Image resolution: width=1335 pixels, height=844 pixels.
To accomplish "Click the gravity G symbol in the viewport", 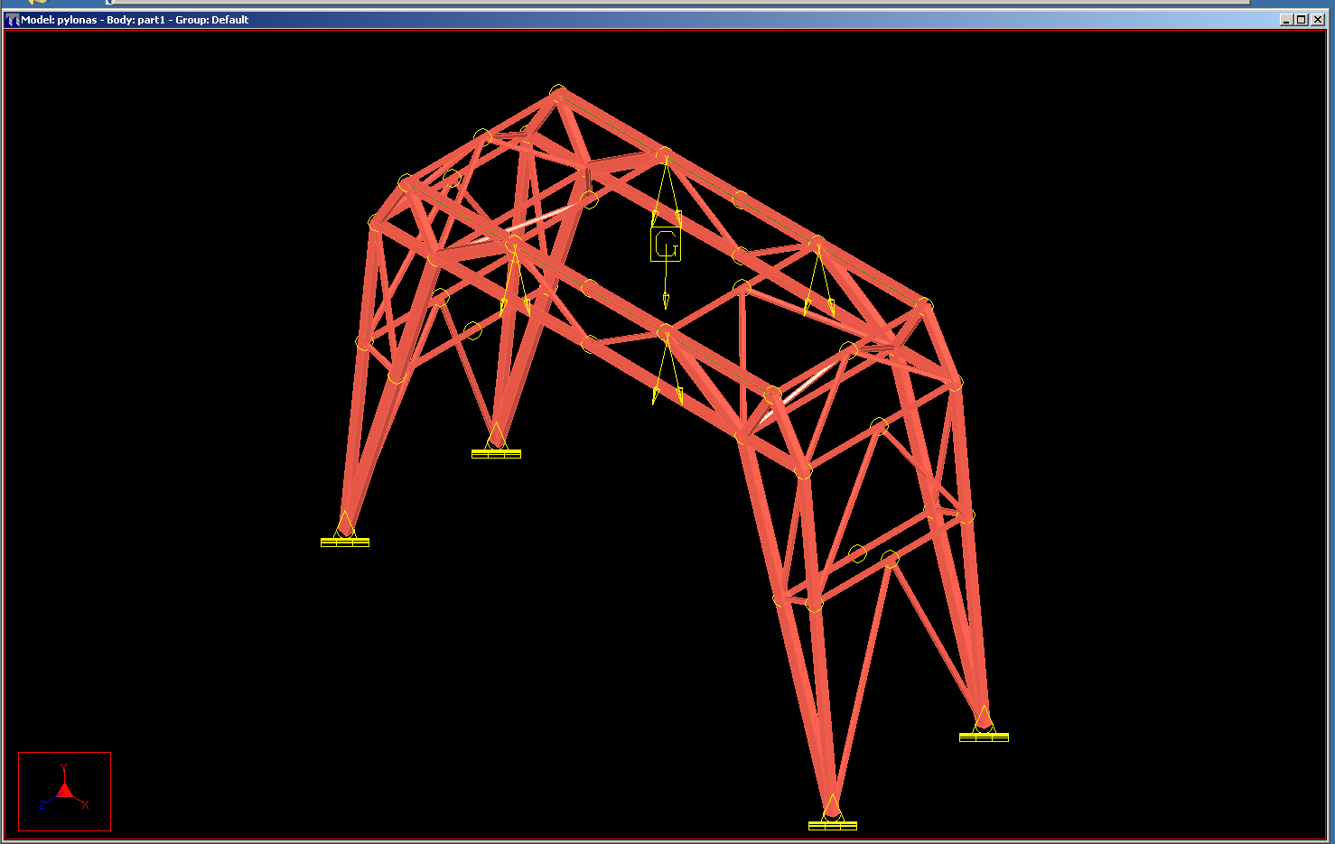I will (x=666, y=245).
